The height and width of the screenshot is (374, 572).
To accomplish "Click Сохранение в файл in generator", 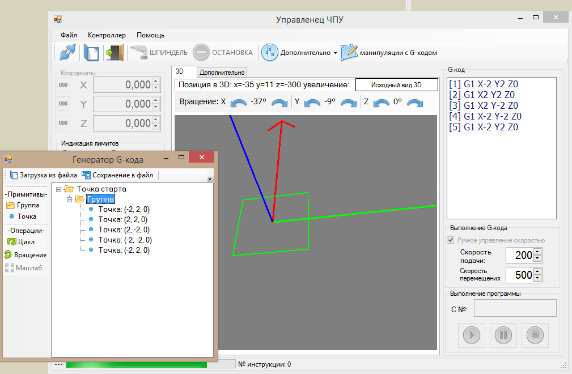I will pos(117,175).
